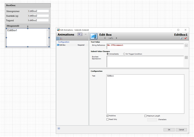Close the Edit Animations window
Image resolution: width=194 pixels, height=137 pixels.
point(186,30)
